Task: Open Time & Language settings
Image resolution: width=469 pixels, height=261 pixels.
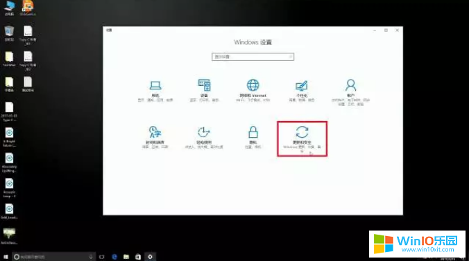Action: pyautogui.click(x=155, y=137)
